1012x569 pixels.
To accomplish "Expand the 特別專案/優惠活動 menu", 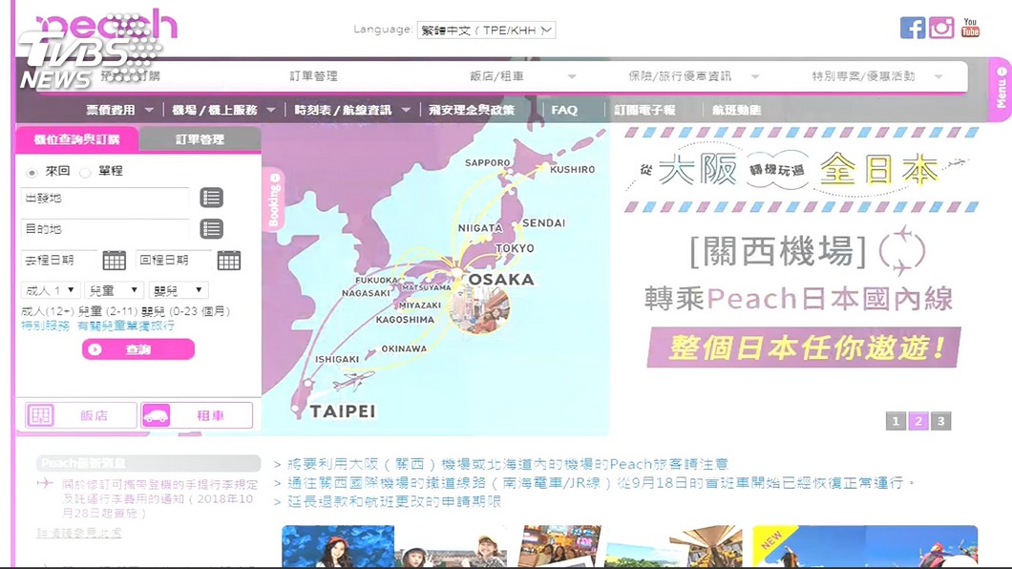I will (877, 76).
